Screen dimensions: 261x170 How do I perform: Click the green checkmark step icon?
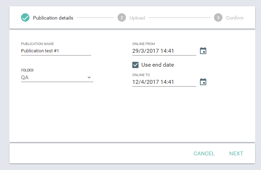click(x=25, y=17)
